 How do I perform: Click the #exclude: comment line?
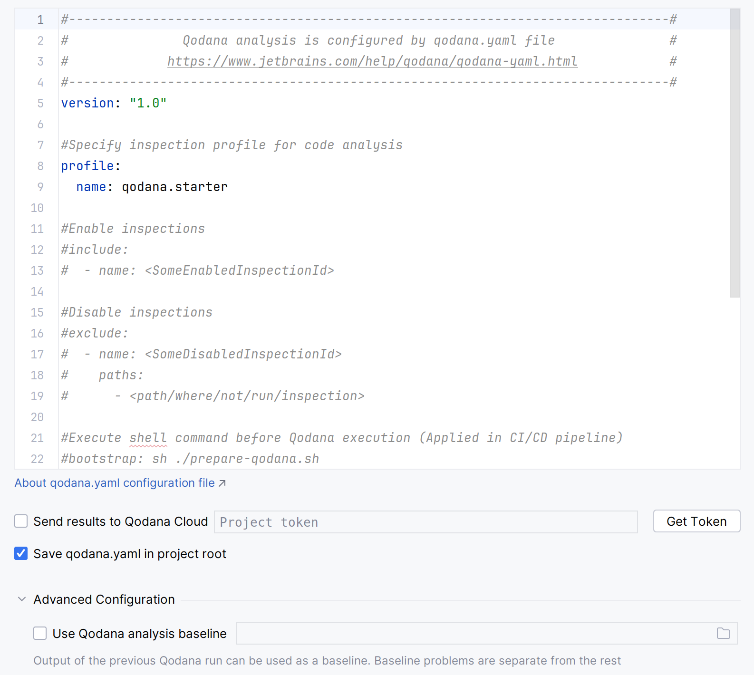[95, 333]
